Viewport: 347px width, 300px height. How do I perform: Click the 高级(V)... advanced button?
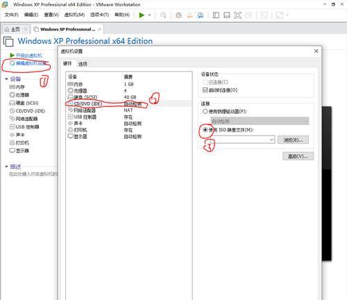pos(298,156)
